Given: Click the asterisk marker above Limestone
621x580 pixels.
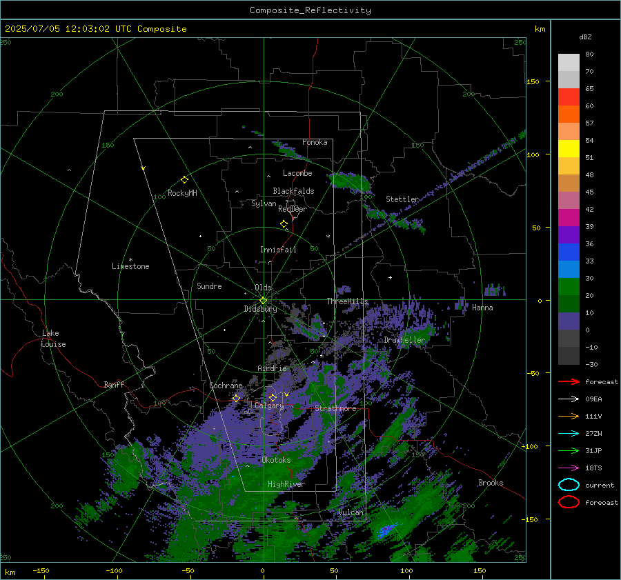Looking at the screenshot, I should coord(130,260).
